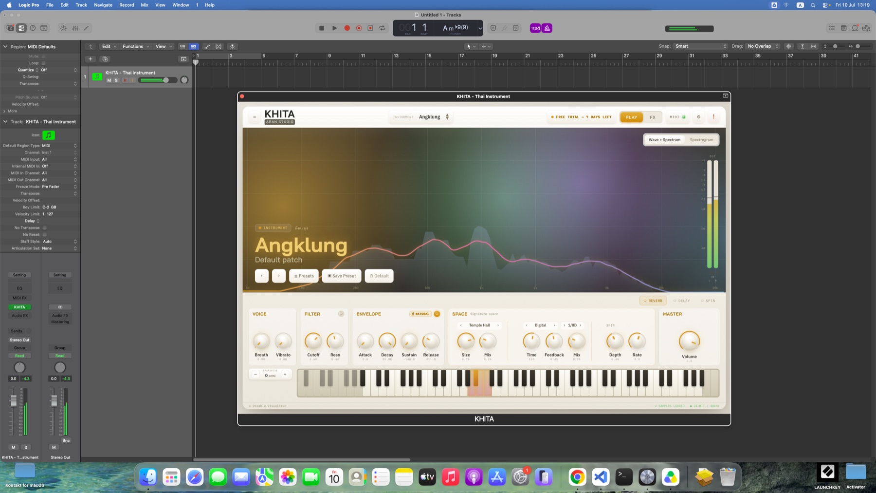
Task: Toggle the count-in 1234 purple button
Action: pyautogui.click(x=535, y=28)
